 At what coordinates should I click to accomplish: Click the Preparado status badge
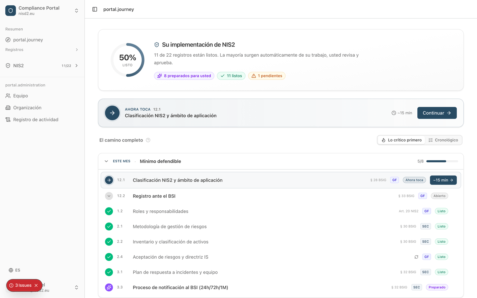point(437,287)
